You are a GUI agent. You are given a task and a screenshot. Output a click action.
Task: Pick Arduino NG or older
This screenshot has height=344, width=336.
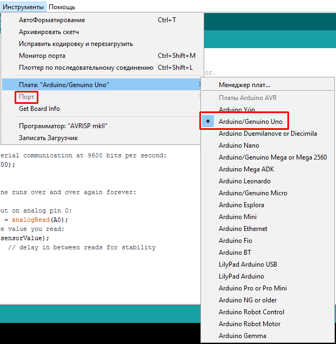(x=268, y=300)
